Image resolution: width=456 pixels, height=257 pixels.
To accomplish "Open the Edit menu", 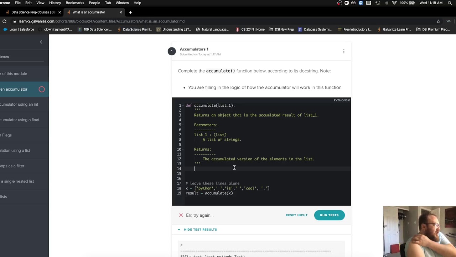I will pos(28,3).
